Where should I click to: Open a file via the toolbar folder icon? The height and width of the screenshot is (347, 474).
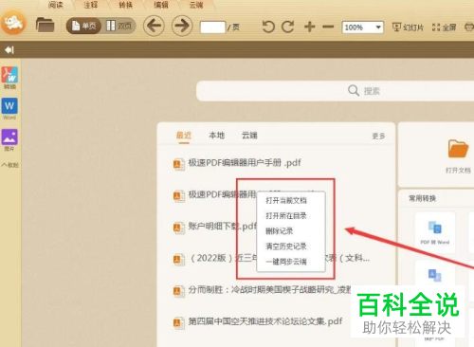46,25
